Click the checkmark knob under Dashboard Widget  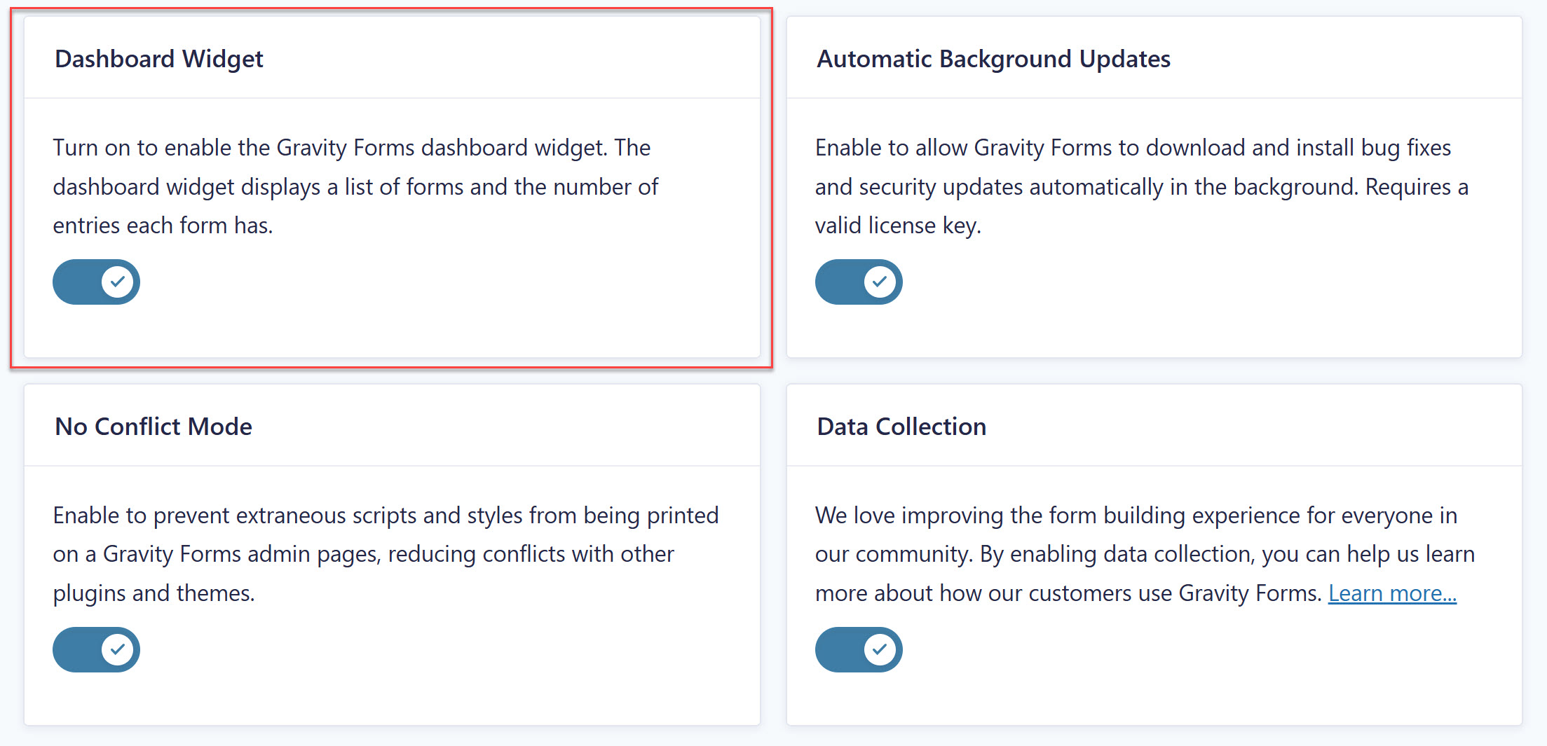coord(118,282)
